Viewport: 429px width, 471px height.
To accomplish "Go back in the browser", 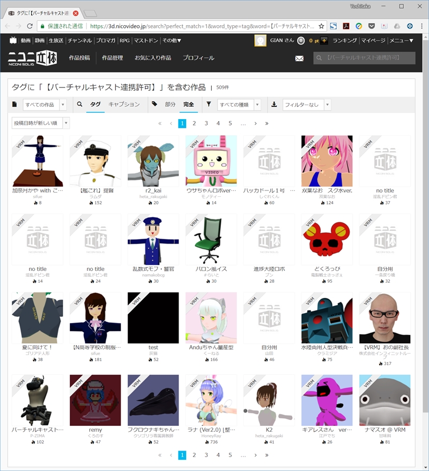I will (8, 26).
